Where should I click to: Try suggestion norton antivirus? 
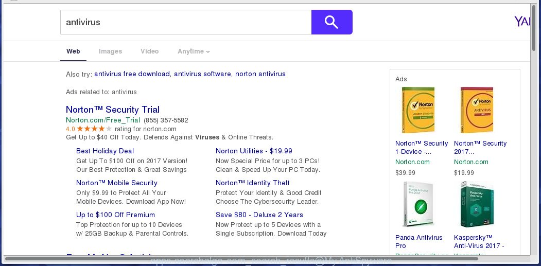(260, 74)
